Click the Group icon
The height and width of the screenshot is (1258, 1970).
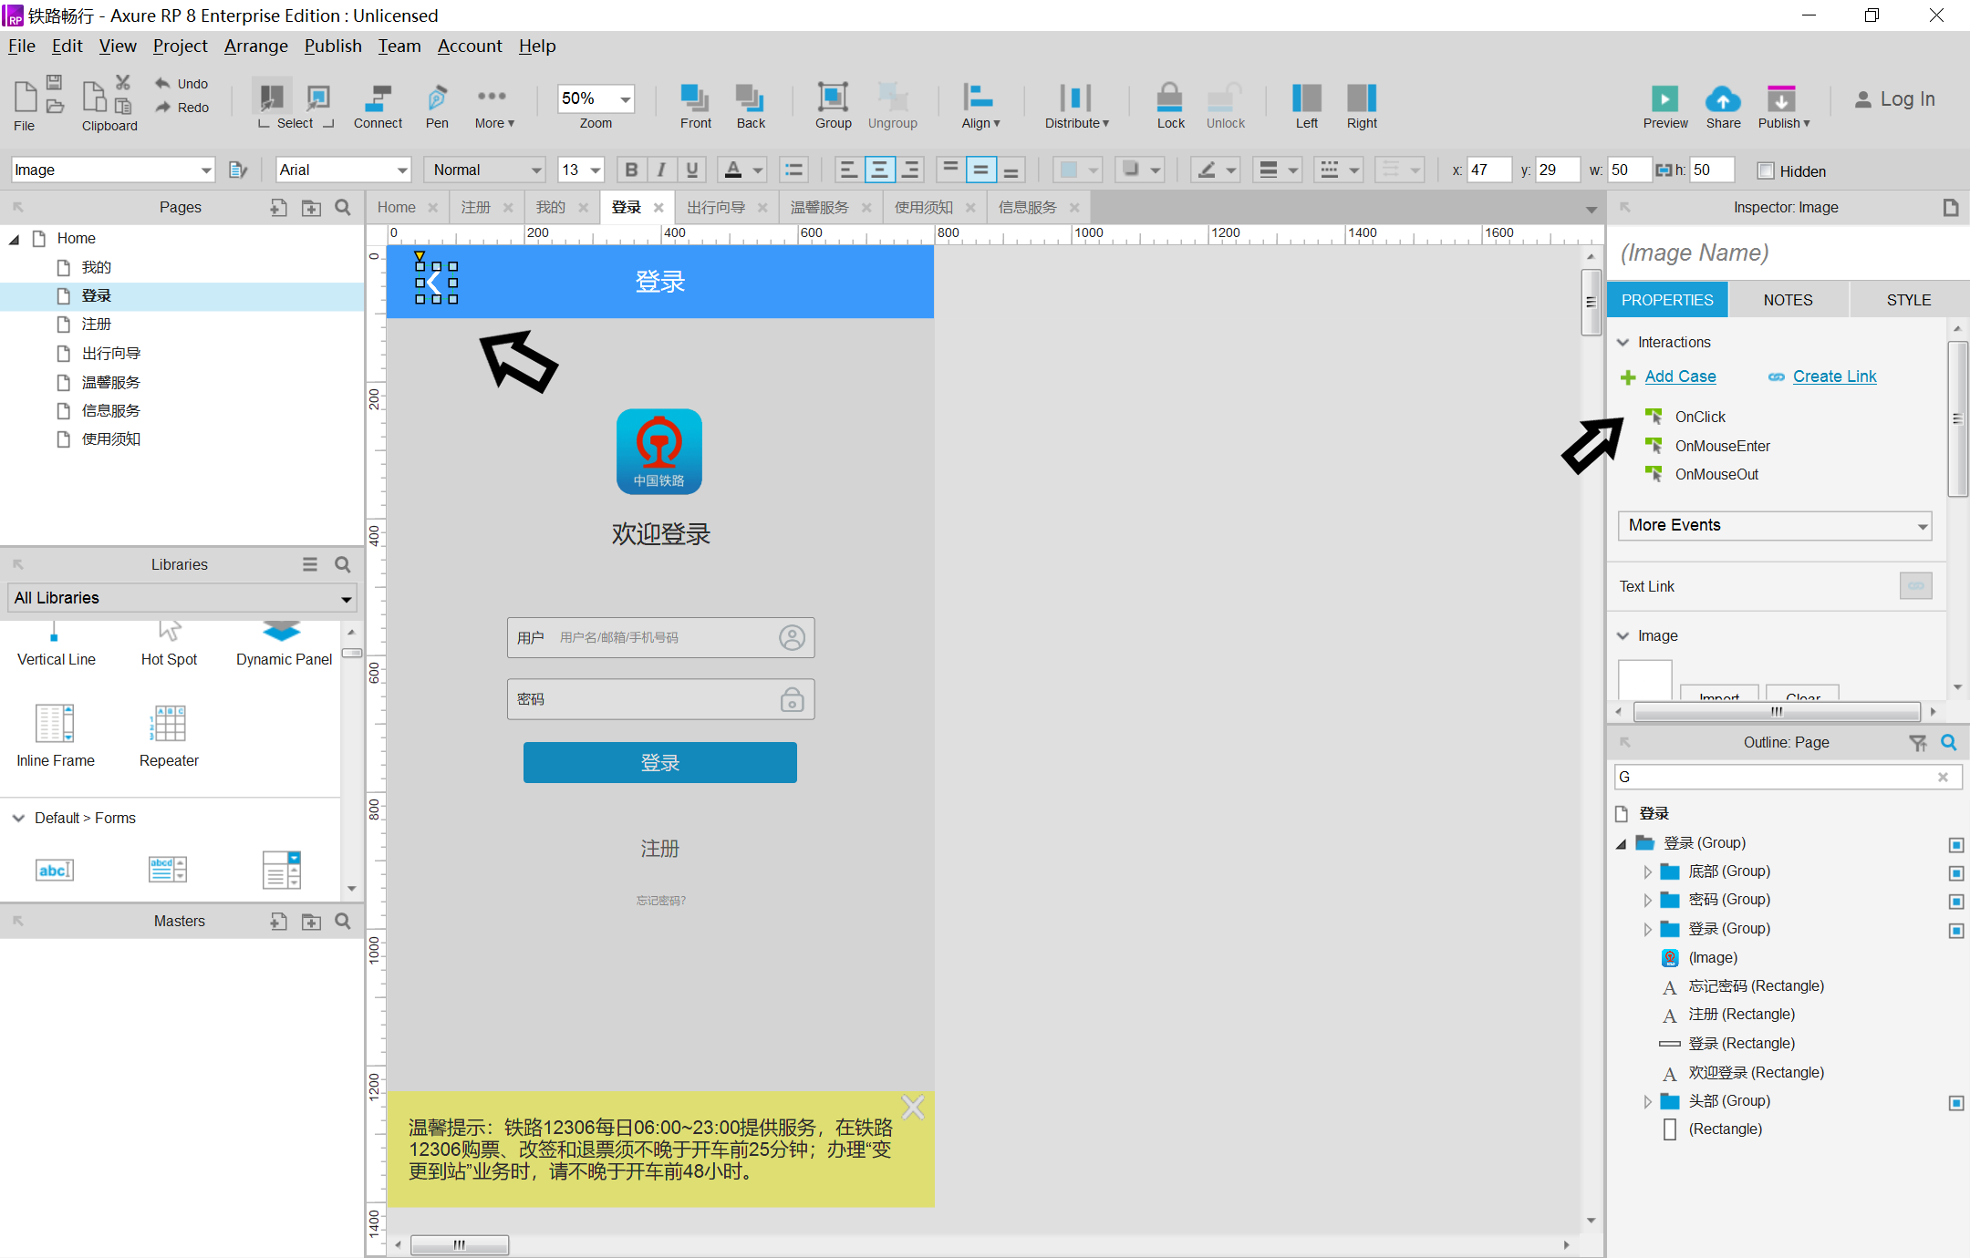pos(832,100)
